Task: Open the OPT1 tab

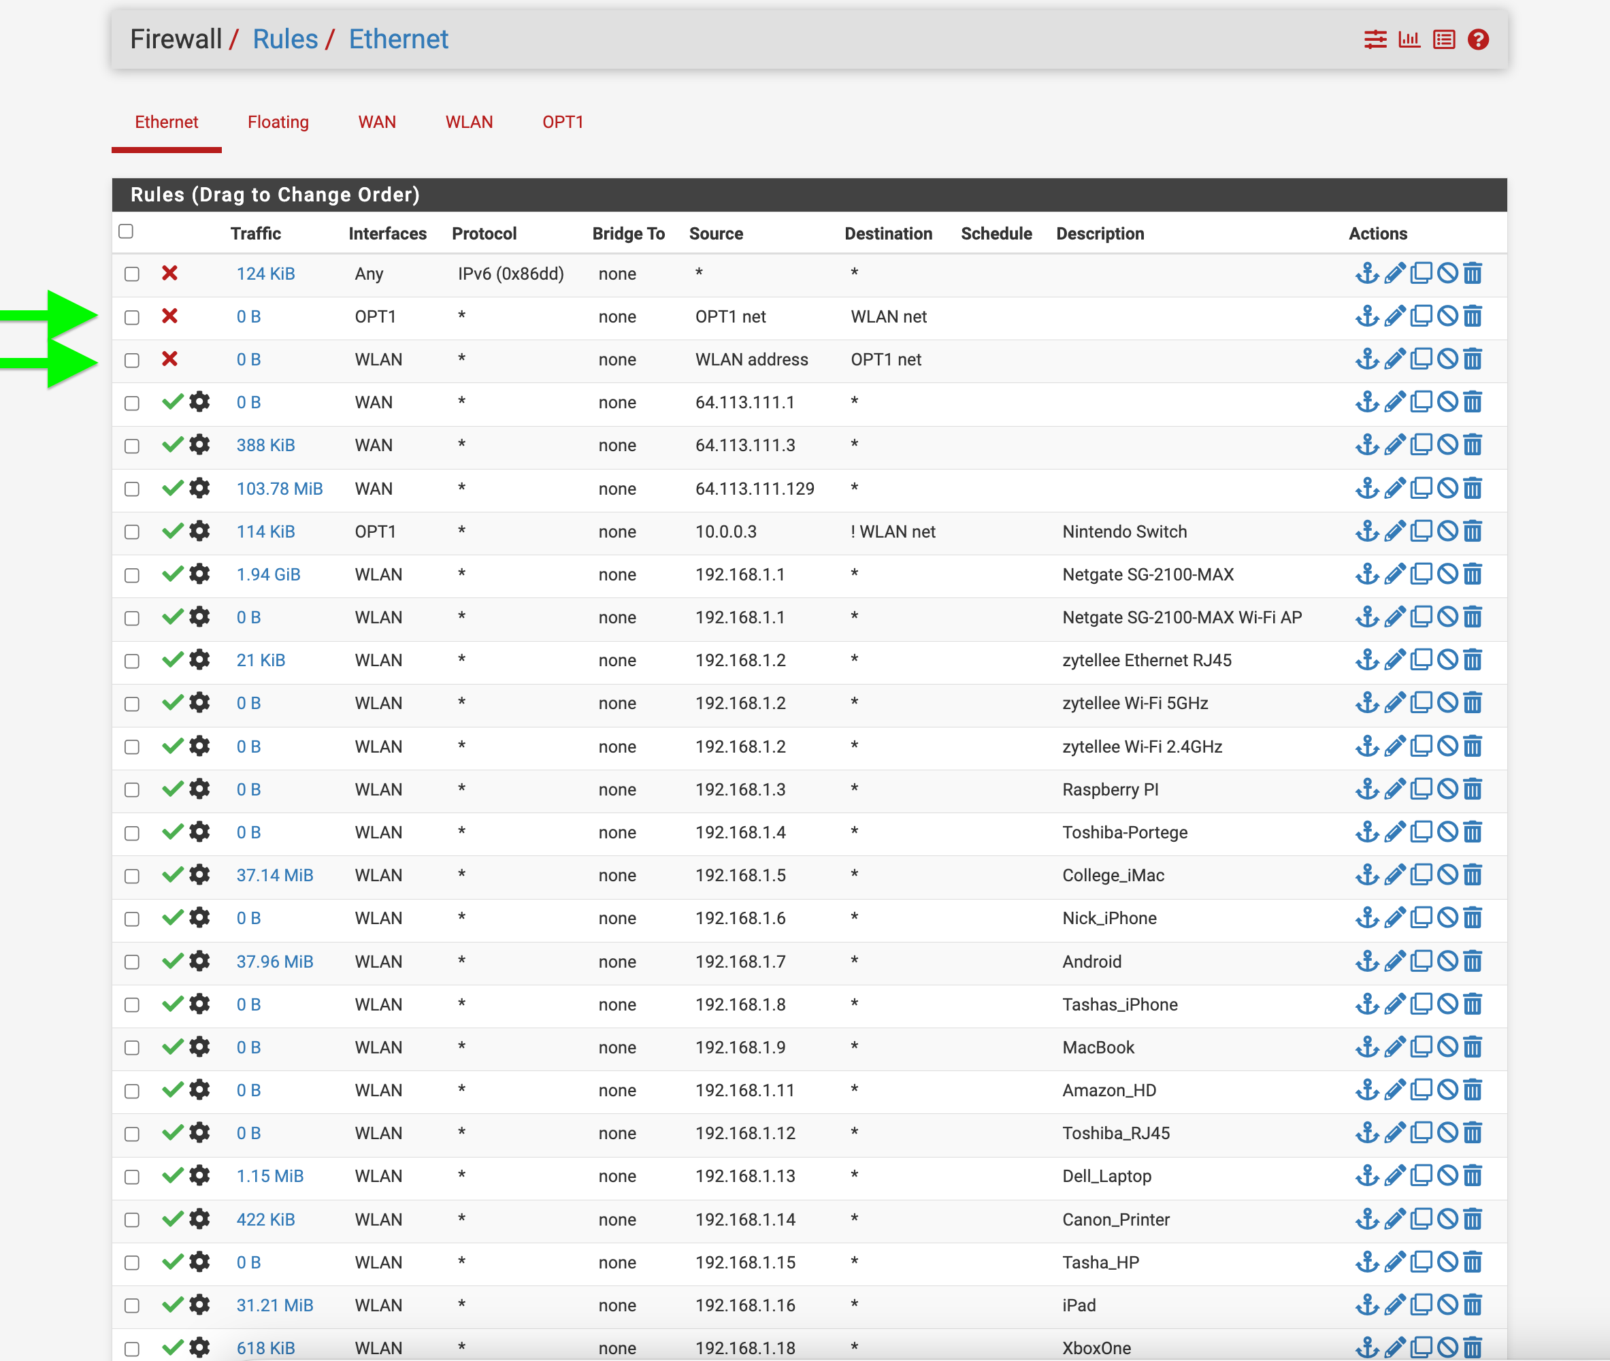Action: click(562, 122)
